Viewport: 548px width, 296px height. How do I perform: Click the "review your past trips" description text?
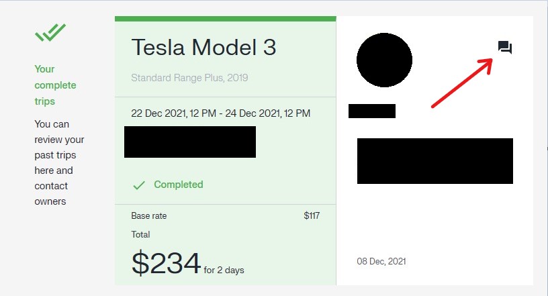point(59,147)
